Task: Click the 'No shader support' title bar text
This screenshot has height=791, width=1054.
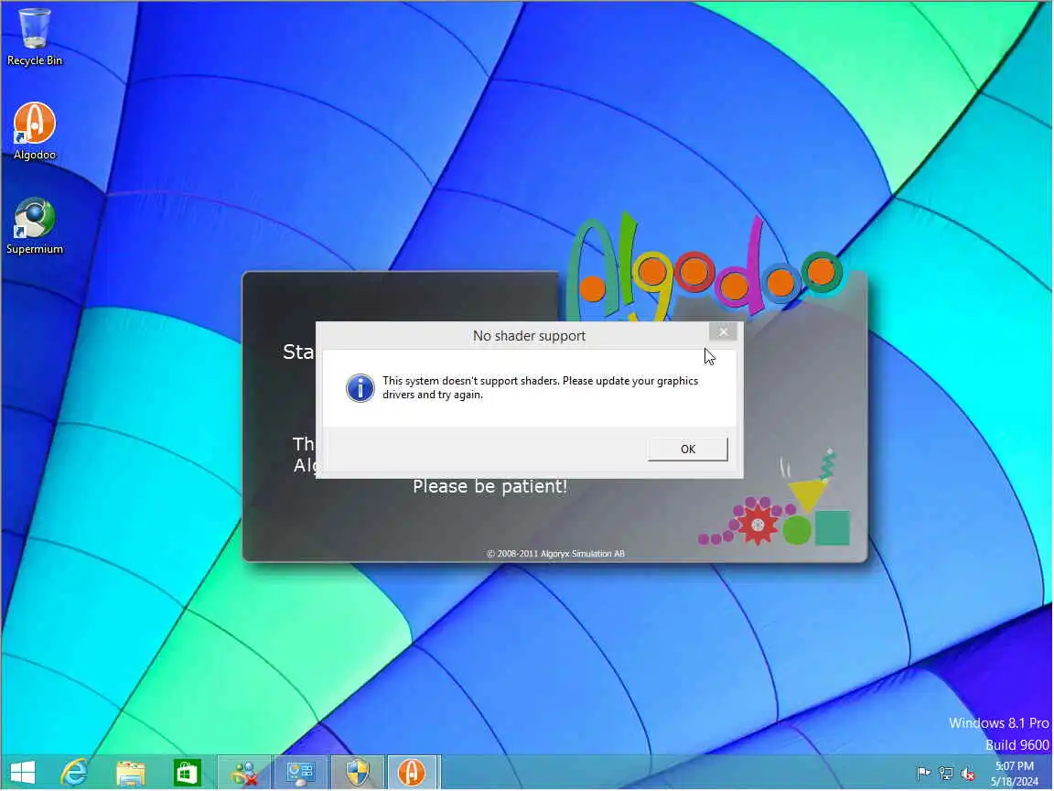Action: [529, 336]
